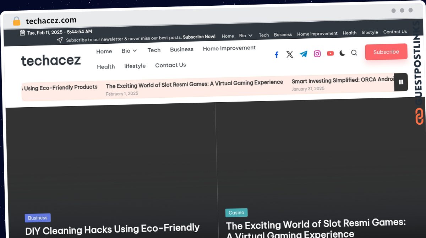426x238 pixels.
Task: Follow the Subscribe Now! link in top bar
Action: click(199, 37)
